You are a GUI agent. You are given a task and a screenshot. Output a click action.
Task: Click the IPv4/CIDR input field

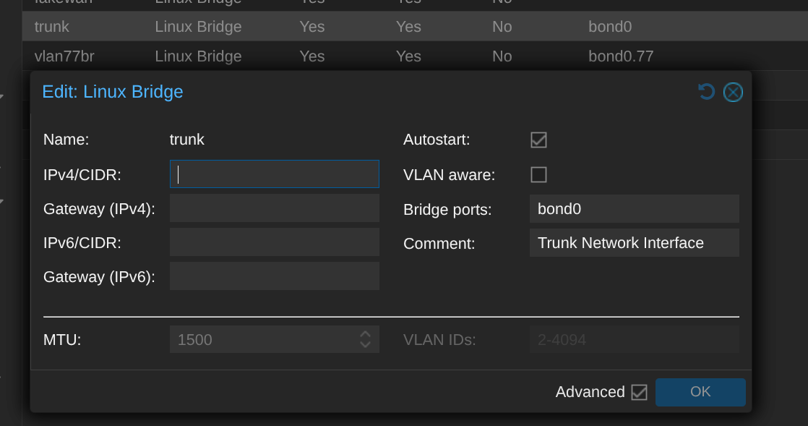(x=274, y=174)
